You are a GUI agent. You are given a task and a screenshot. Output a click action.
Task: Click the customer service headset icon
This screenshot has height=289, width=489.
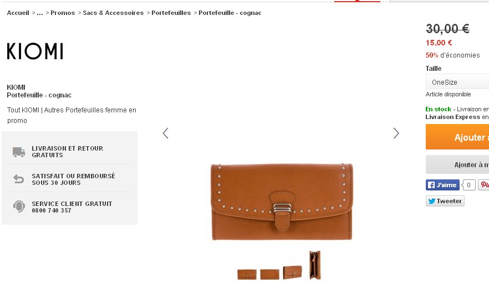[19, 207]
